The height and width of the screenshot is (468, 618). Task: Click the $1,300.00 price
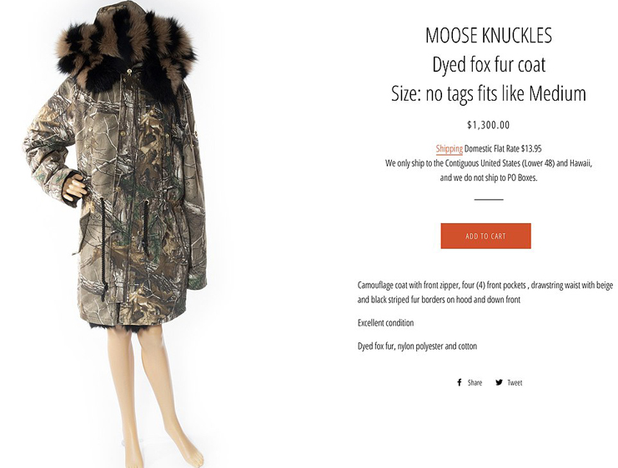[x=489, y=125]
